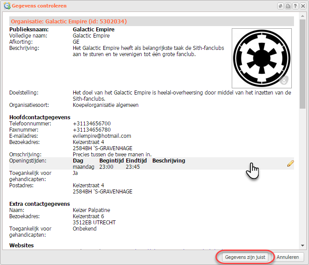Click phone number +31134656700

coord(92,124)
